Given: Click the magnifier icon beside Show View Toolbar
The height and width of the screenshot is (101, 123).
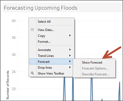Looking at the screenshot, I should click(32, 73).
